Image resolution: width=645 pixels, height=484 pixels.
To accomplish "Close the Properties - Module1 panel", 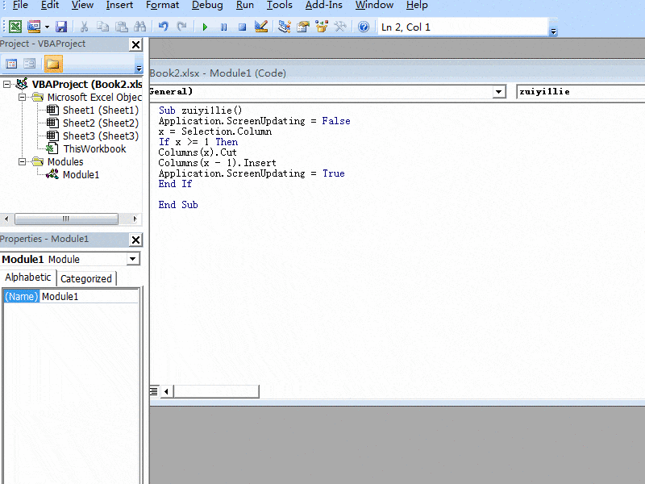I will 135,240.
